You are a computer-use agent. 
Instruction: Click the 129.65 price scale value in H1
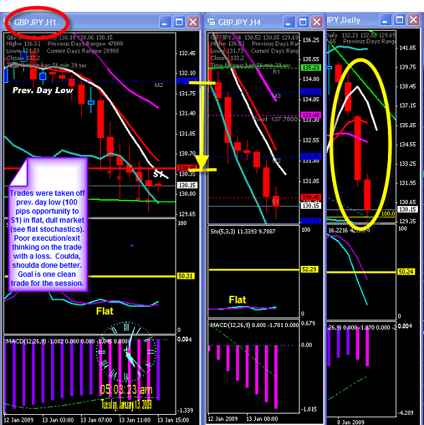point(187,214)
